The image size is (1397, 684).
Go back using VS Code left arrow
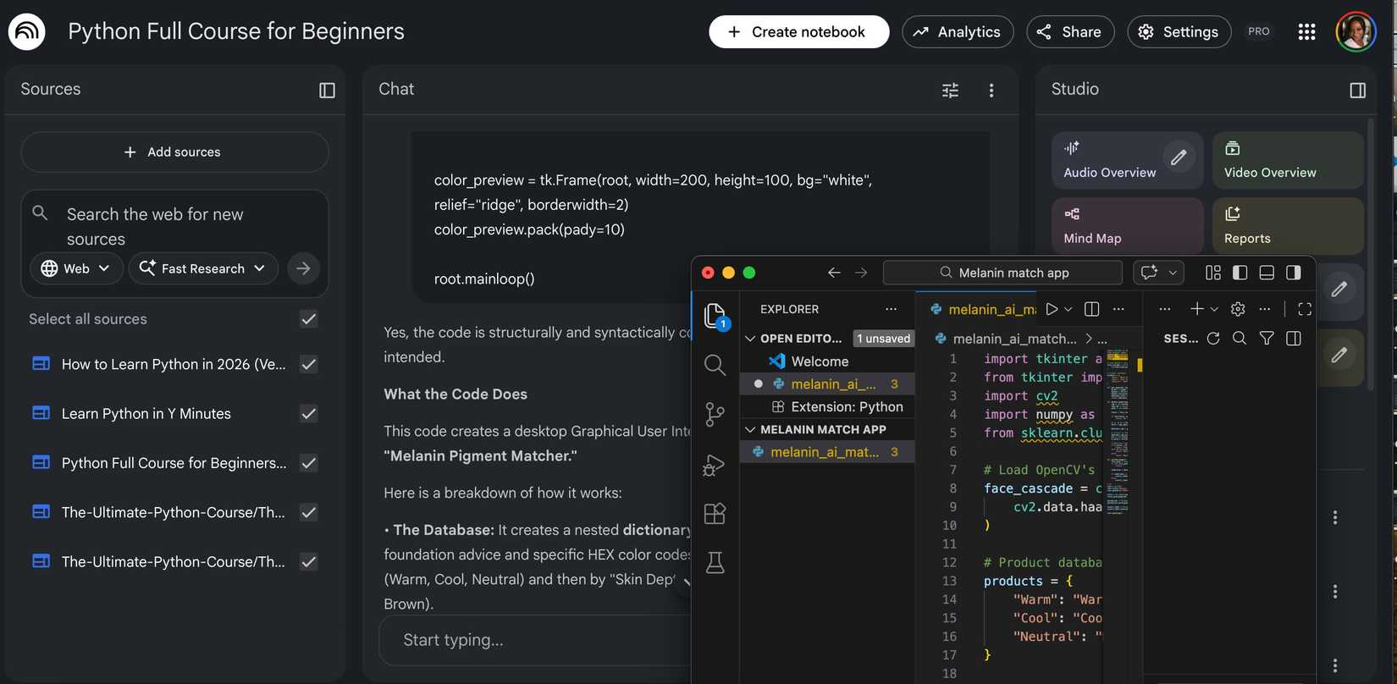click(834, 273)
